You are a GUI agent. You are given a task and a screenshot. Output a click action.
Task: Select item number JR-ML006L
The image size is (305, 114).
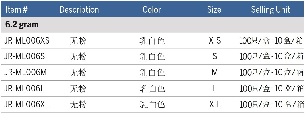click(x=24, y=89)
